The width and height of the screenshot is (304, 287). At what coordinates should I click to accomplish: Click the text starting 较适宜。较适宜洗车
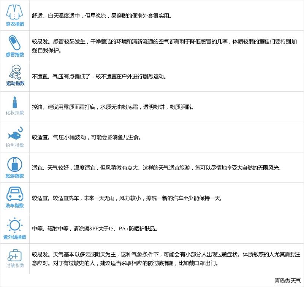tap(127, 198)
